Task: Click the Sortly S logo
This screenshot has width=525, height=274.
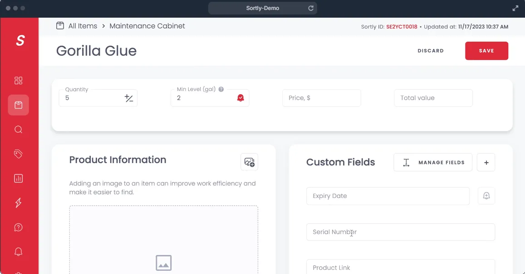Action: click(20, 40)
